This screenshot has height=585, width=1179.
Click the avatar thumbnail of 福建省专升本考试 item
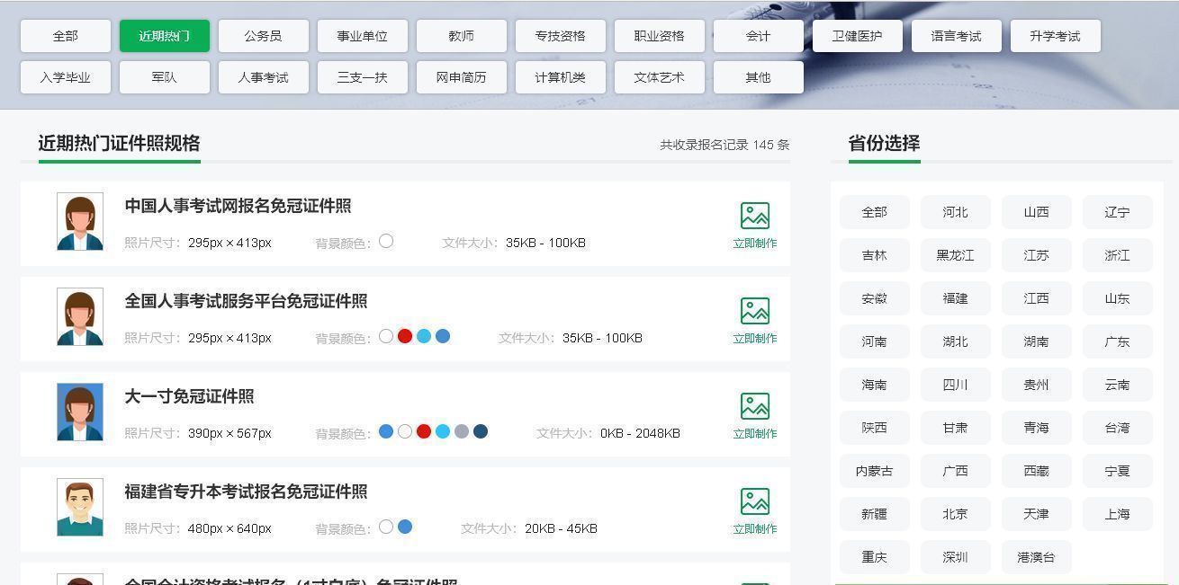(x=79, y=506)
